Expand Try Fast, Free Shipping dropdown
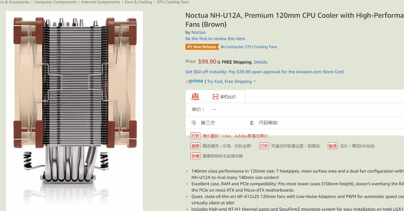404x211 pixels. coord(231,81)
